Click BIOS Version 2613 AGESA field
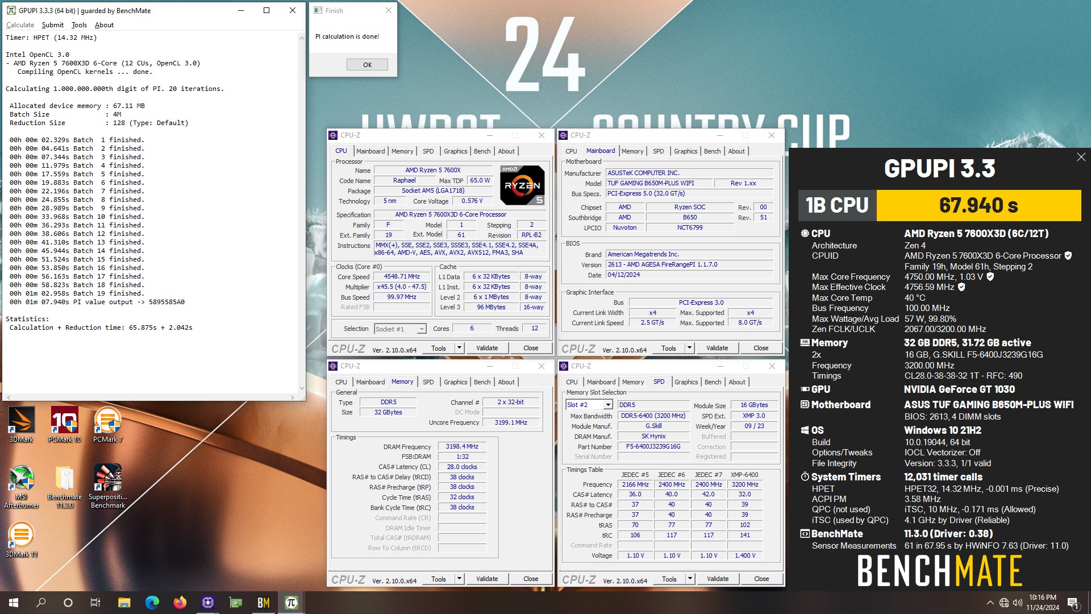The height and width of the screenshot is (614, 1091). pyautogui.click(x=689, y=265)
